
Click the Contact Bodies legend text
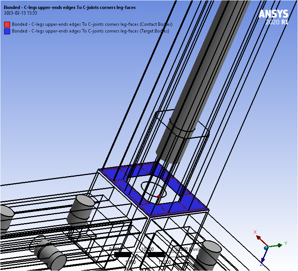(x=92, y=24)
